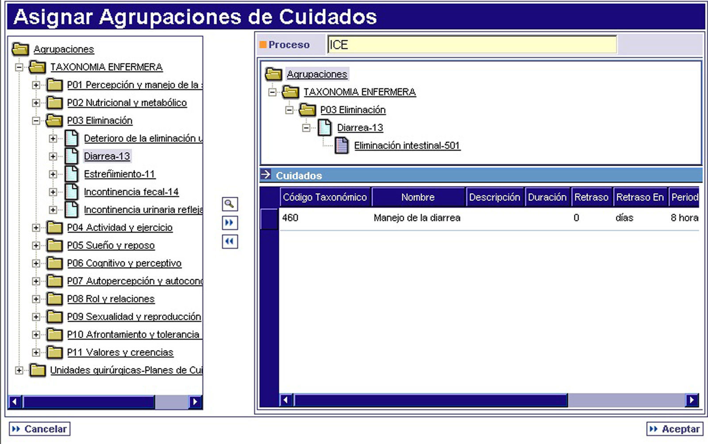
Task: Collapse Diarrea-13 in the right tree
Action: (x=306, y=128)
